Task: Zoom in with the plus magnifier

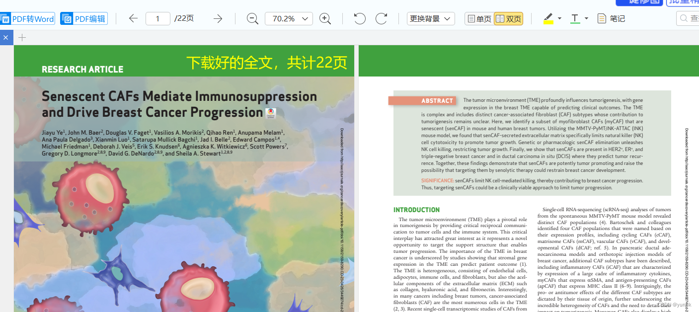Action: click(325, 19)
